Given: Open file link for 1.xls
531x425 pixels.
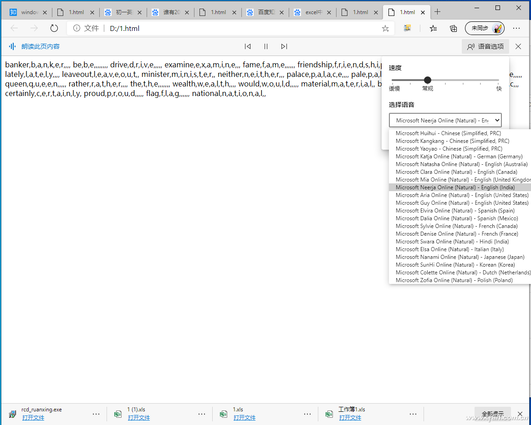Looking at the screenshot, I should pos(245,418).
